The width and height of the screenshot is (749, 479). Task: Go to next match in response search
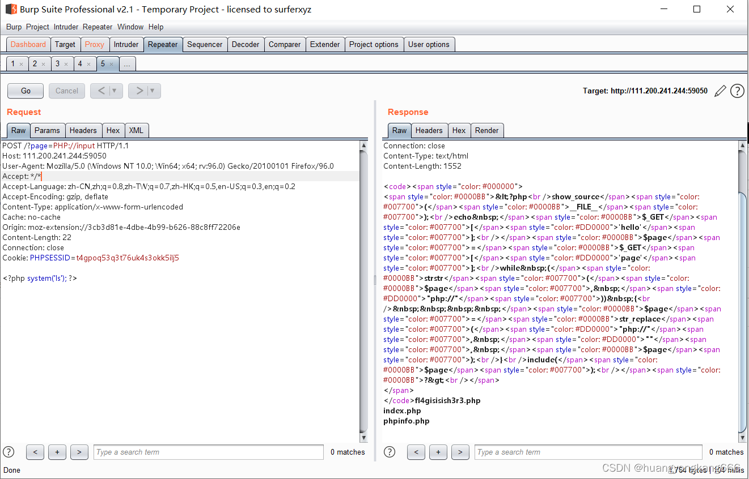click(460, 452)
